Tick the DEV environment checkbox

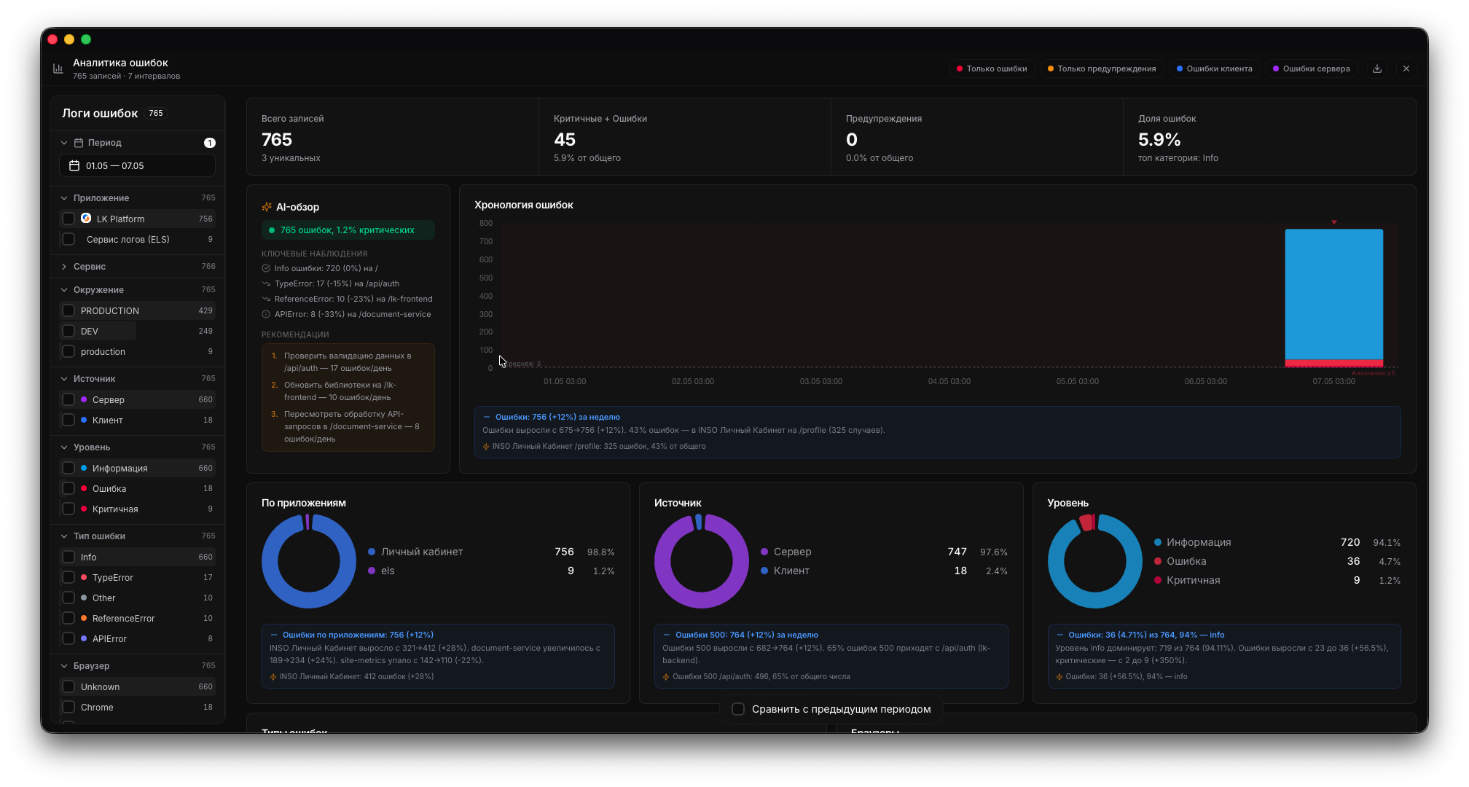click(68, 331)
